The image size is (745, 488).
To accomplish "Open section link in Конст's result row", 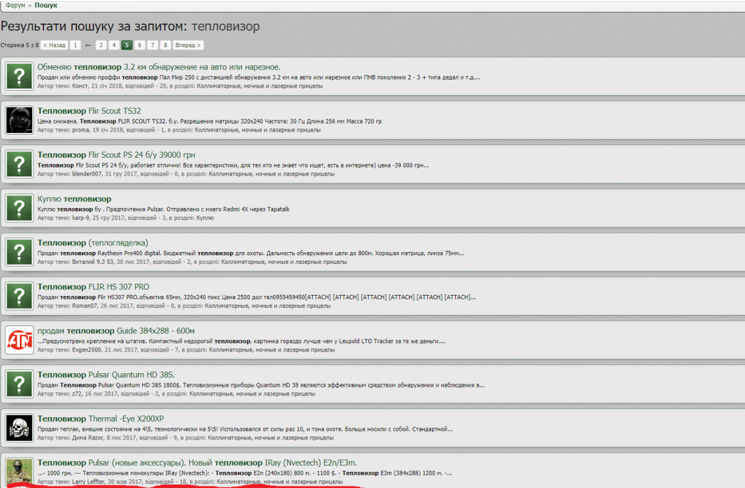I will click(258, 86).
